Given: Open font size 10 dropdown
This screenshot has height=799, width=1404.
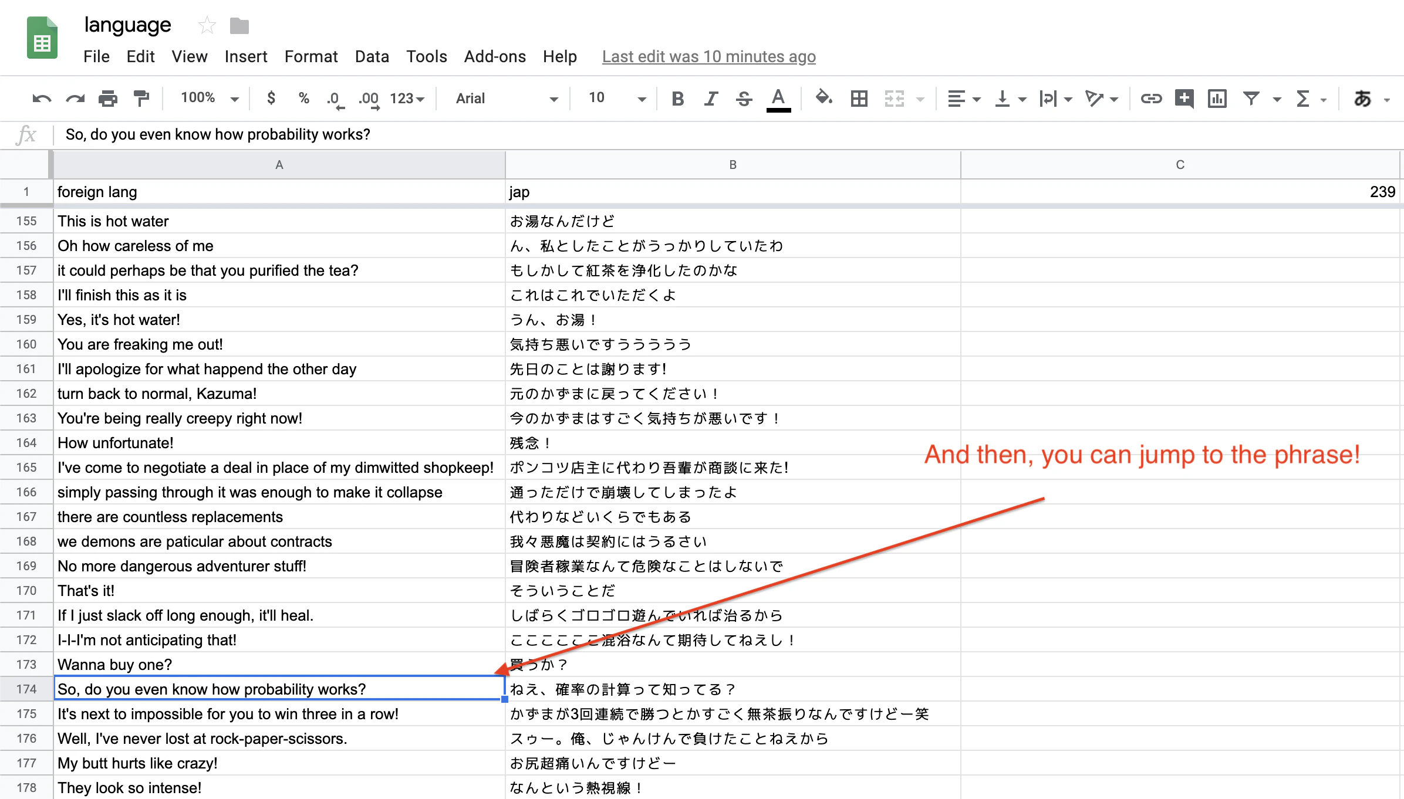Looking at the screenshot, I should [617, 98].
